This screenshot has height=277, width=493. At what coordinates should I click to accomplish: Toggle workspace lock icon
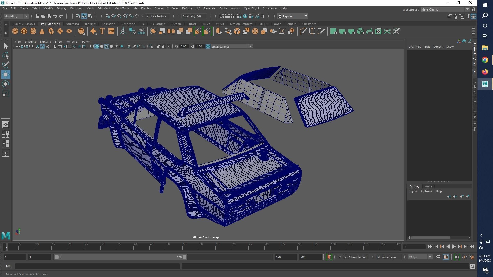(x=473, y=9)
